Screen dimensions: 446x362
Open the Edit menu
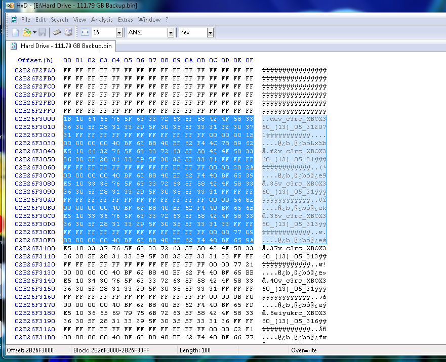(x=40, y=20)
